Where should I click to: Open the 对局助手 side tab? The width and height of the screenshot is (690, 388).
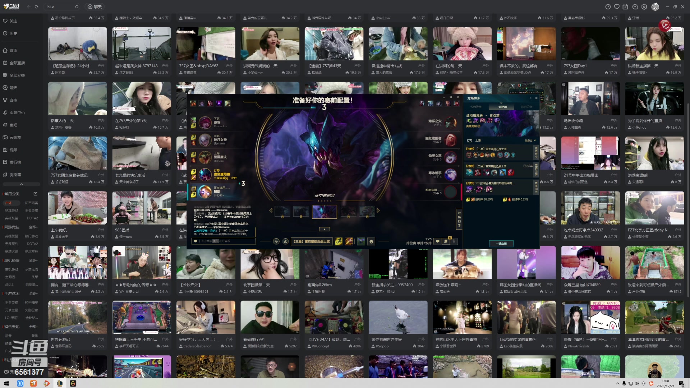[459, 219]
